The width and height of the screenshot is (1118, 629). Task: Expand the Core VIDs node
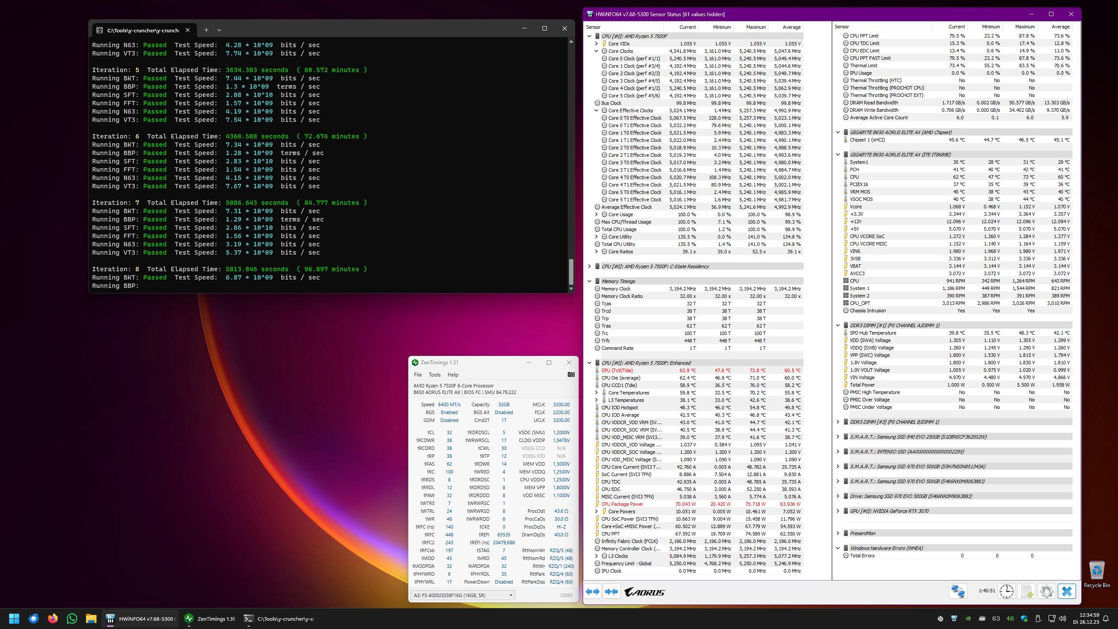coord(597,44)
